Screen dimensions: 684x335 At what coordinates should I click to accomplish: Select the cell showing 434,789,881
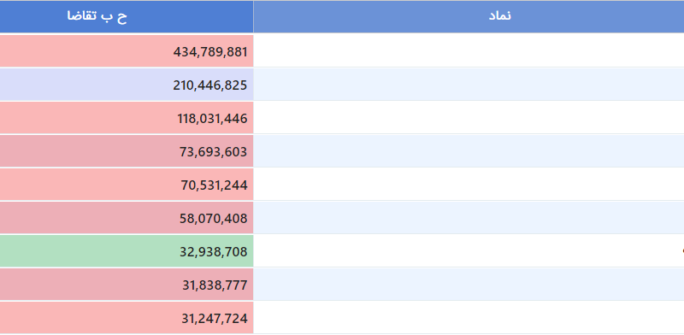pos(127,51)
